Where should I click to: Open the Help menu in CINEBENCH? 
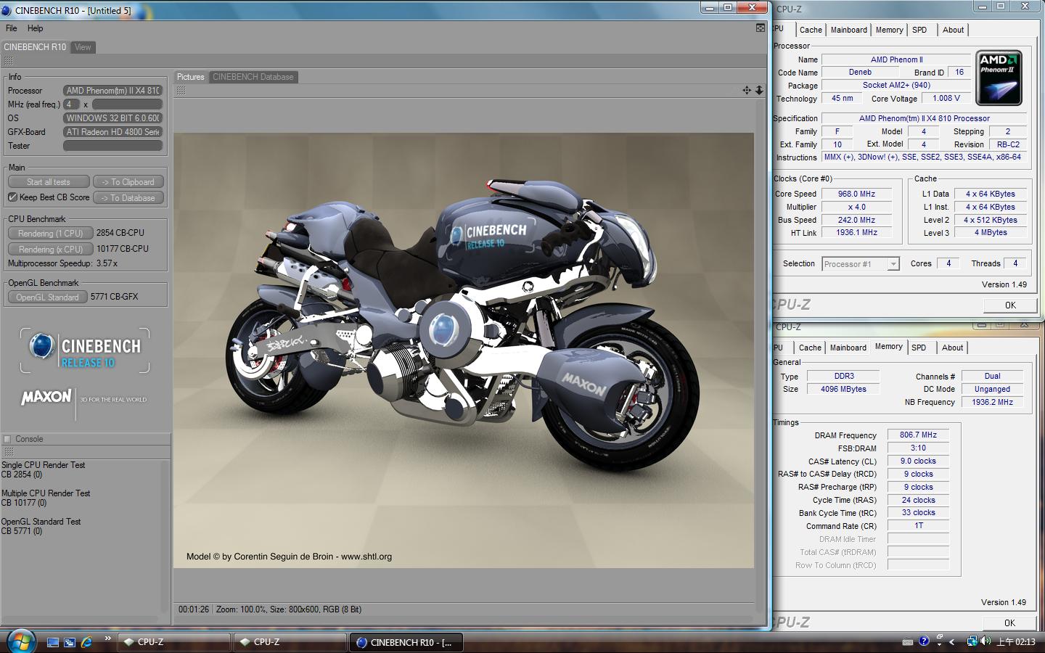point(36,28)
